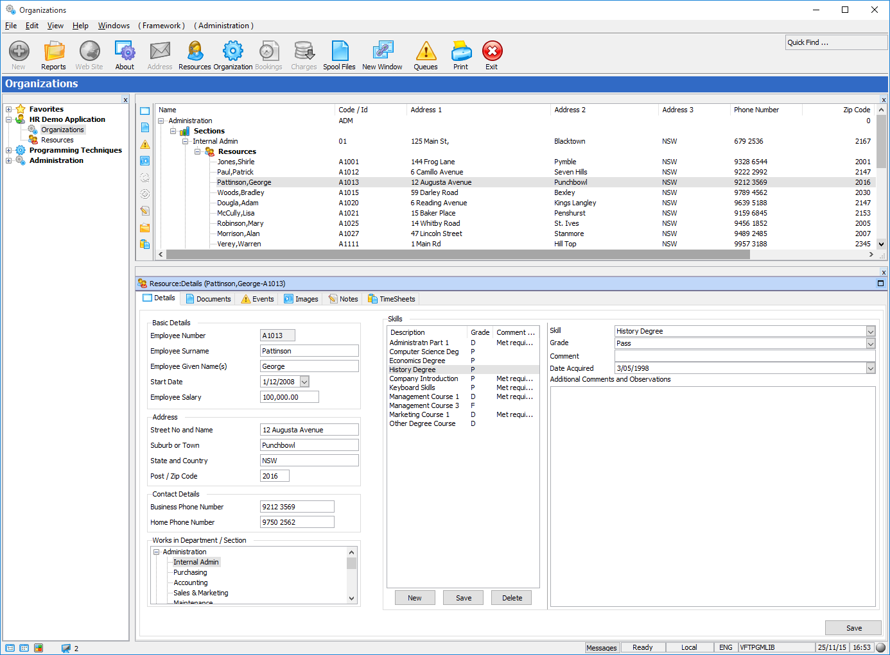The width and height of the screenshot is (890, 655).
Task: Click the New button under Skills
Action: [415, 598]
